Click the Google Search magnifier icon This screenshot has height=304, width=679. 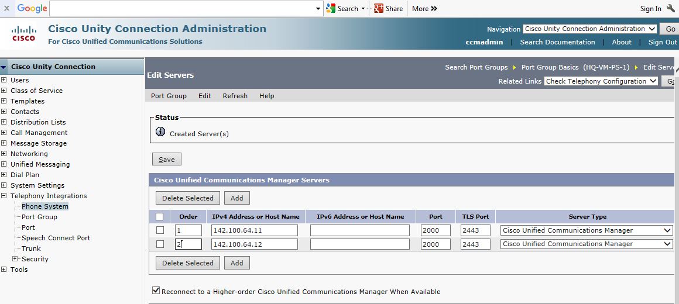(331, 8)
